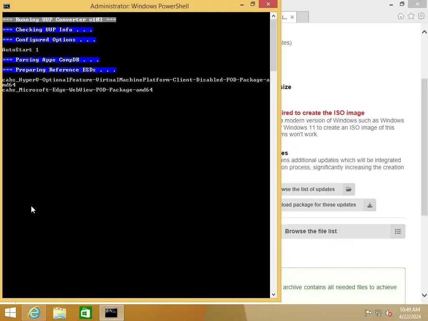The width and height of the screenshot is (428, 321).
Task: Click the Action Center flag tray icon
Action: click(x=368, y=313)
